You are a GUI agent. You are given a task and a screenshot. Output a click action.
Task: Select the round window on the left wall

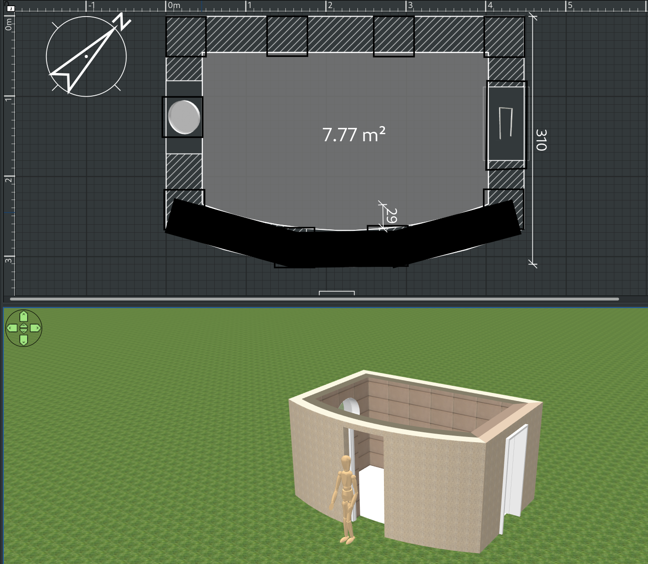(x=183, y=117)
